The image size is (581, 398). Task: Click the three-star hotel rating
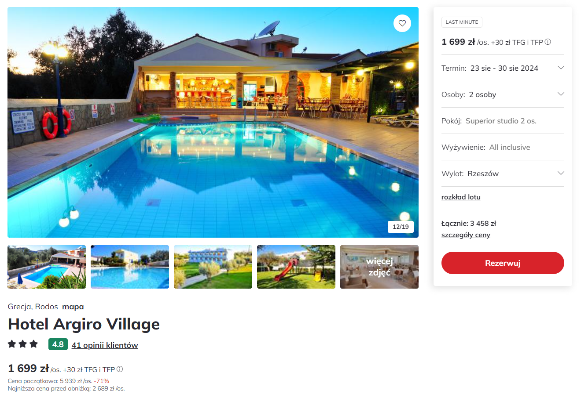[x=23, y=344]
